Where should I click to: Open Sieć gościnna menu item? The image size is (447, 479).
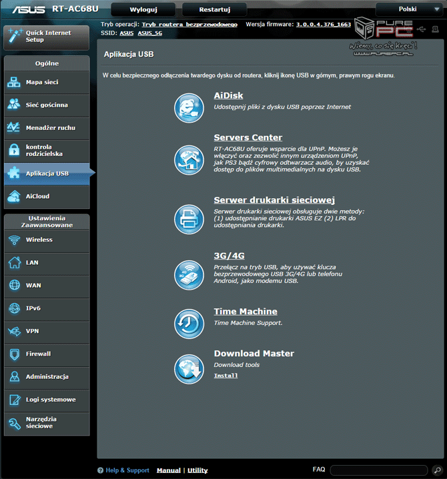click(47, 105)
